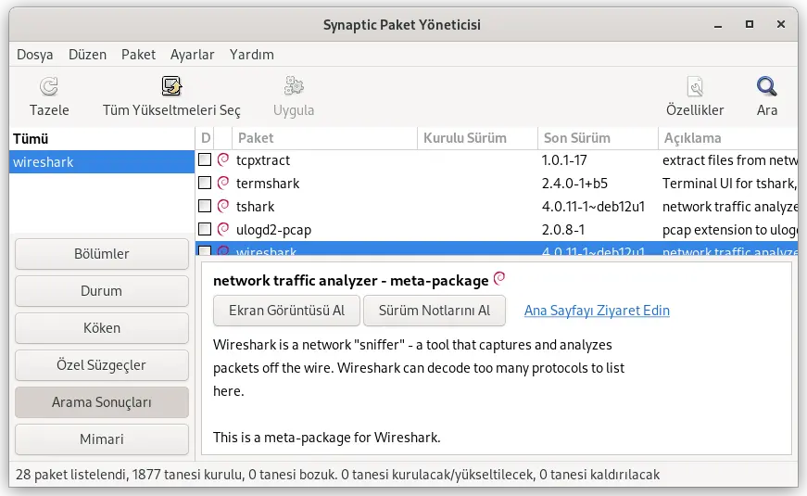Click Debian swirl icon beside tshark
This screenshot has height=496, width=807.
(x=223, y=207)
